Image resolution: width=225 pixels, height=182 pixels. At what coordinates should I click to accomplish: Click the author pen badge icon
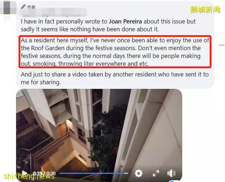(23, 7)
